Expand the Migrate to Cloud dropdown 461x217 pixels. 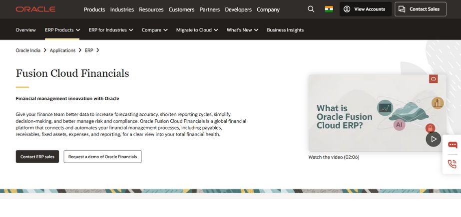point(197,30)
